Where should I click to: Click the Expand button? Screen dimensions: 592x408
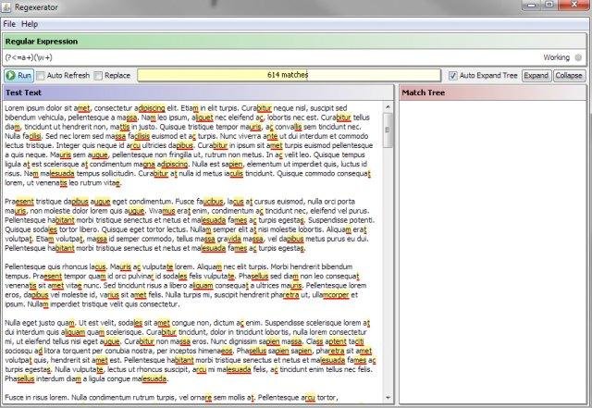(536, 76)
